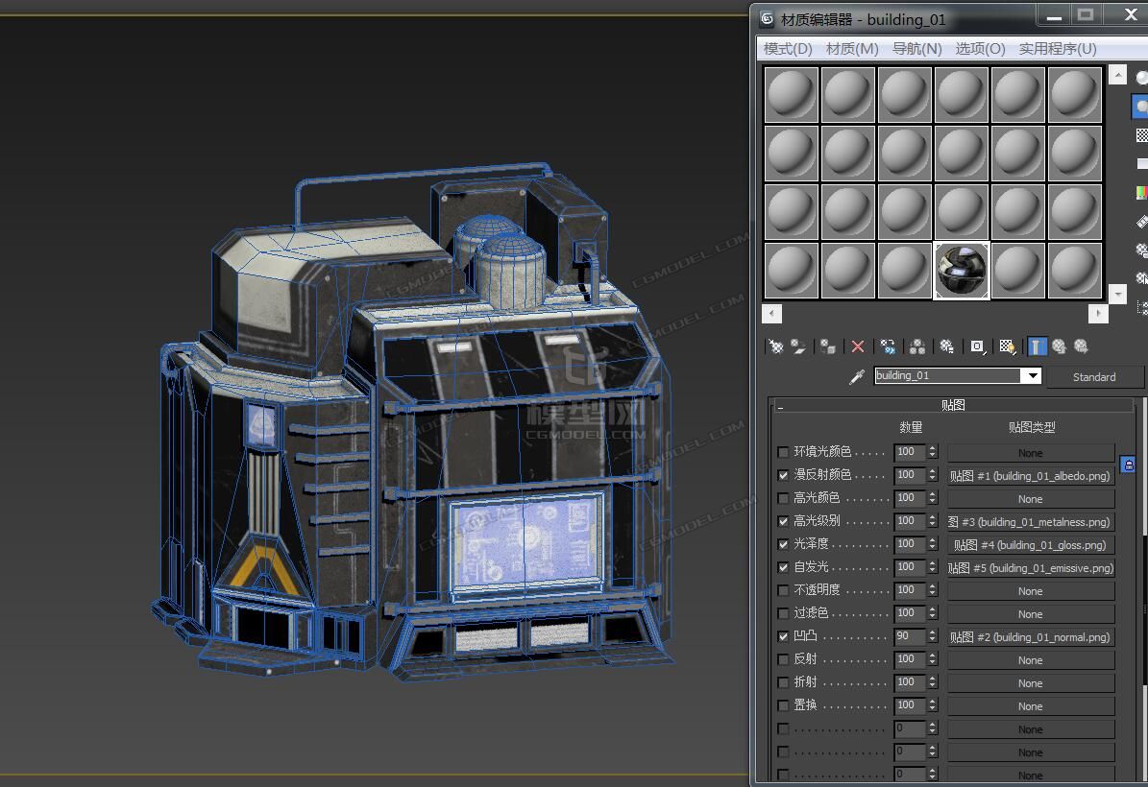The image size is (1148, 787).
Task: Click the 自发光 amount spinner arrows
Action: pyautogui.click(x=933, y=567)
